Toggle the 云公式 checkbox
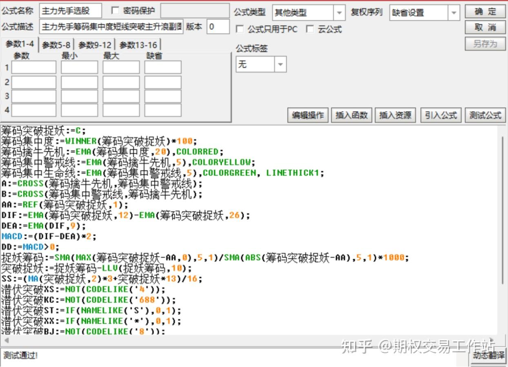 coord(311,29)
